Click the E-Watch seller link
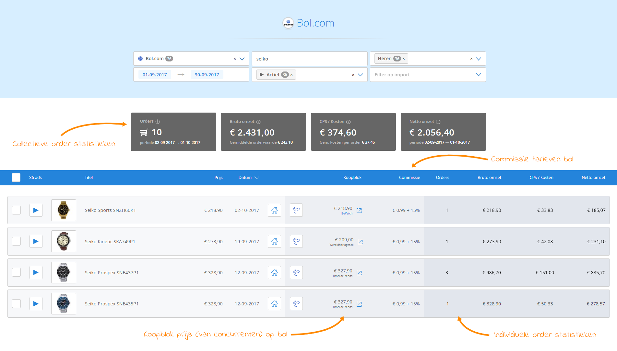The width and height of the screenshot is (617, 351). coord(347,214)
